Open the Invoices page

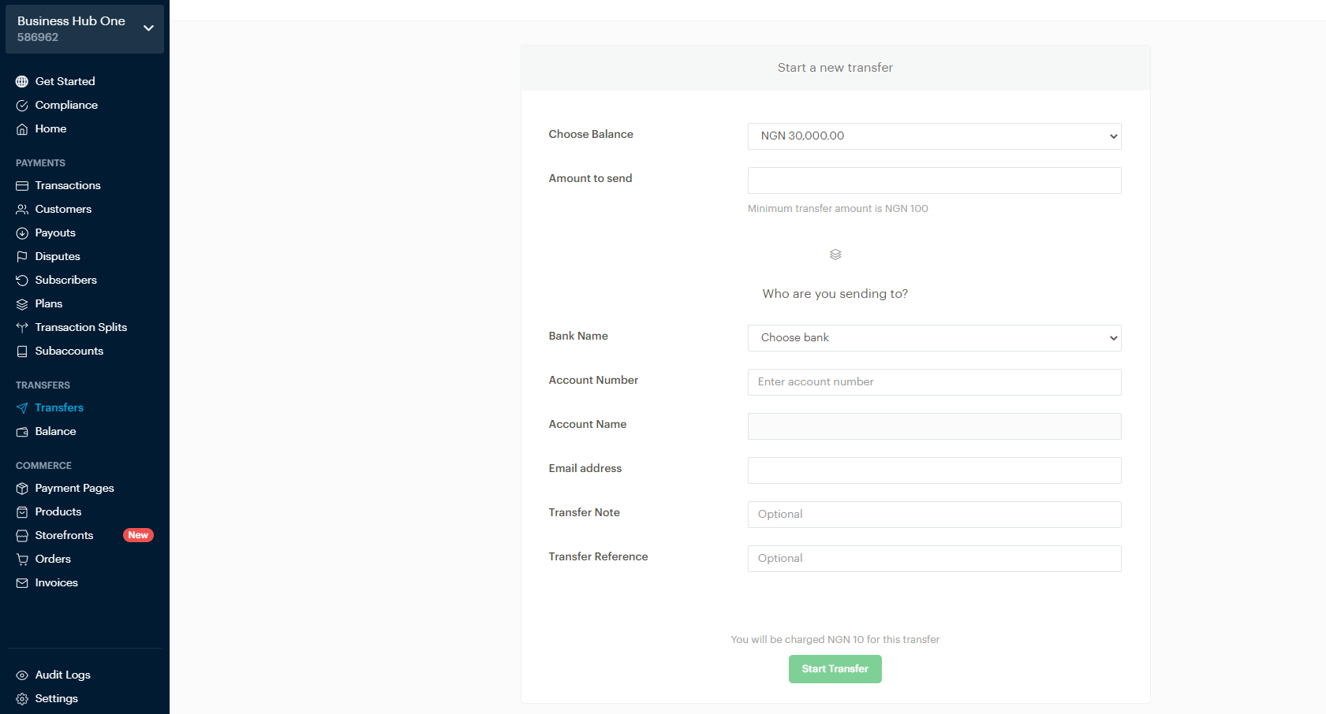click(56, 582)
